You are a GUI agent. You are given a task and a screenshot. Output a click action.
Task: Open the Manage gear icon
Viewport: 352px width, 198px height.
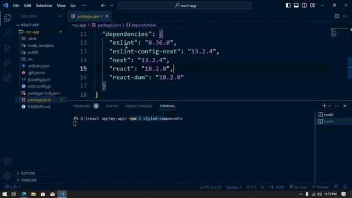(7, 175)
